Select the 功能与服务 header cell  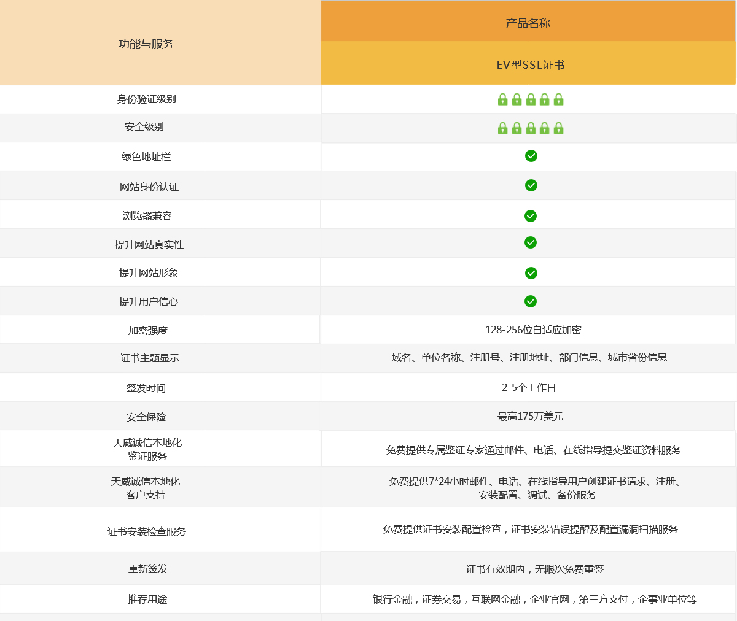pyautogui.click(x=160, y=42)
